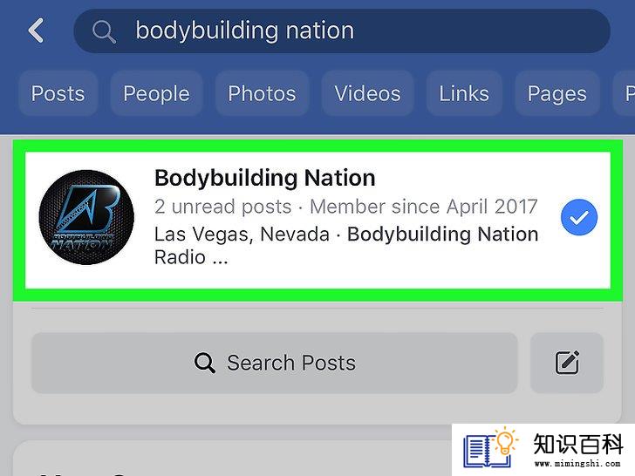Screen dimensions: 635x476
Task: Open the www.mimingshi.com watermark link
Action: coord(577,464)
